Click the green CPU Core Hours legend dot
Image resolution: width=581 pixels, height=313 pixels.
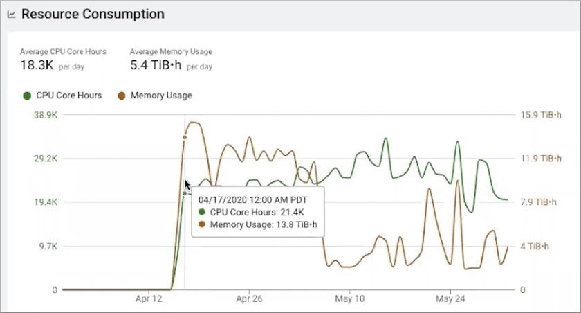tap(27, 96)
